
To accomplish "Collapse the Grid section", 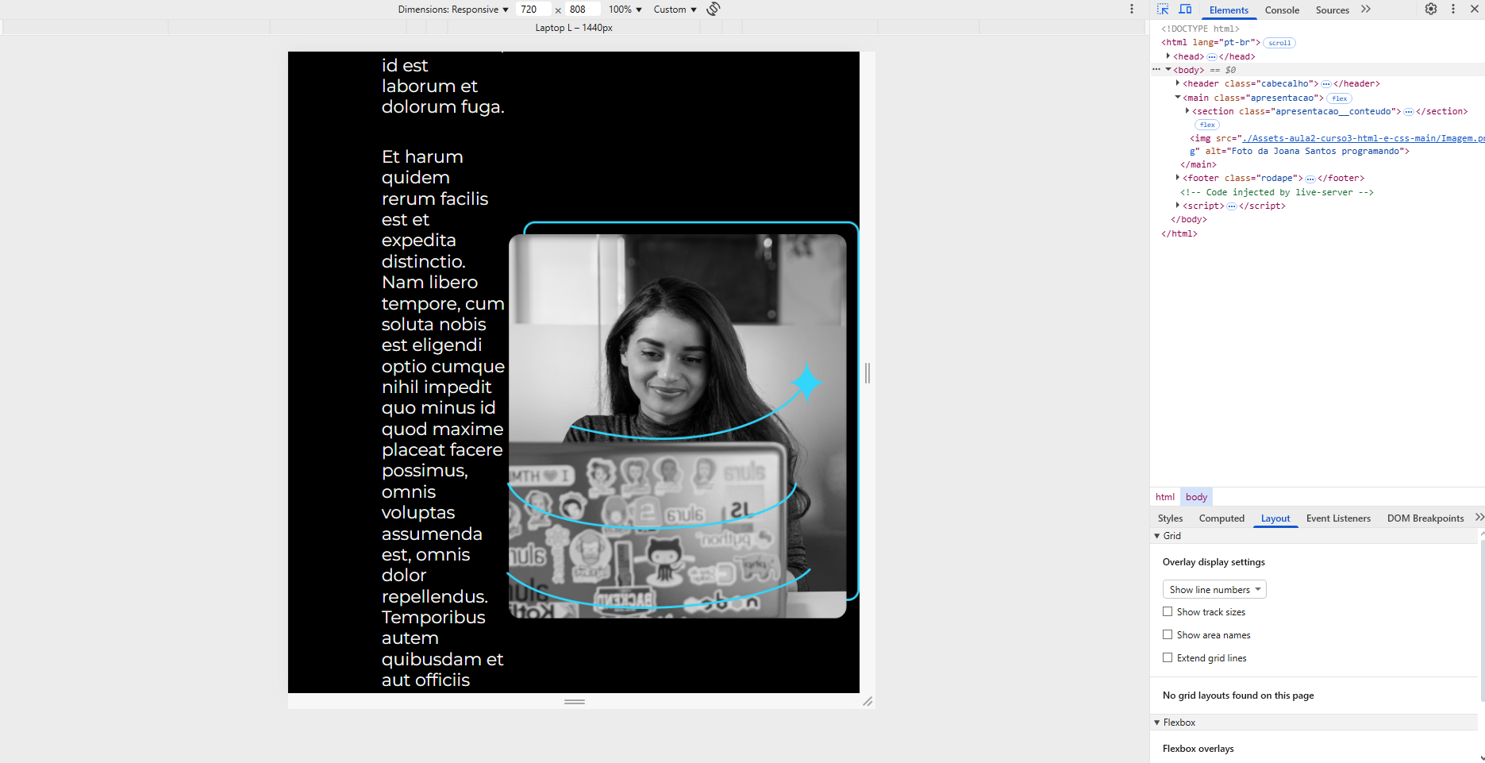I will [x=1157, y=536].
